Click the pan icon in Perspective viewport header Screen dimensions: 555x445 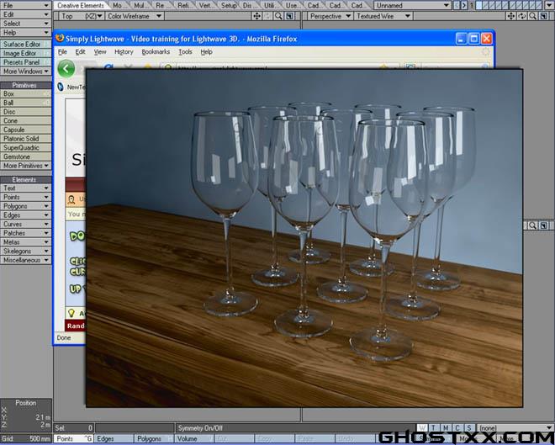pyautogui.click(x=510, y=16)
